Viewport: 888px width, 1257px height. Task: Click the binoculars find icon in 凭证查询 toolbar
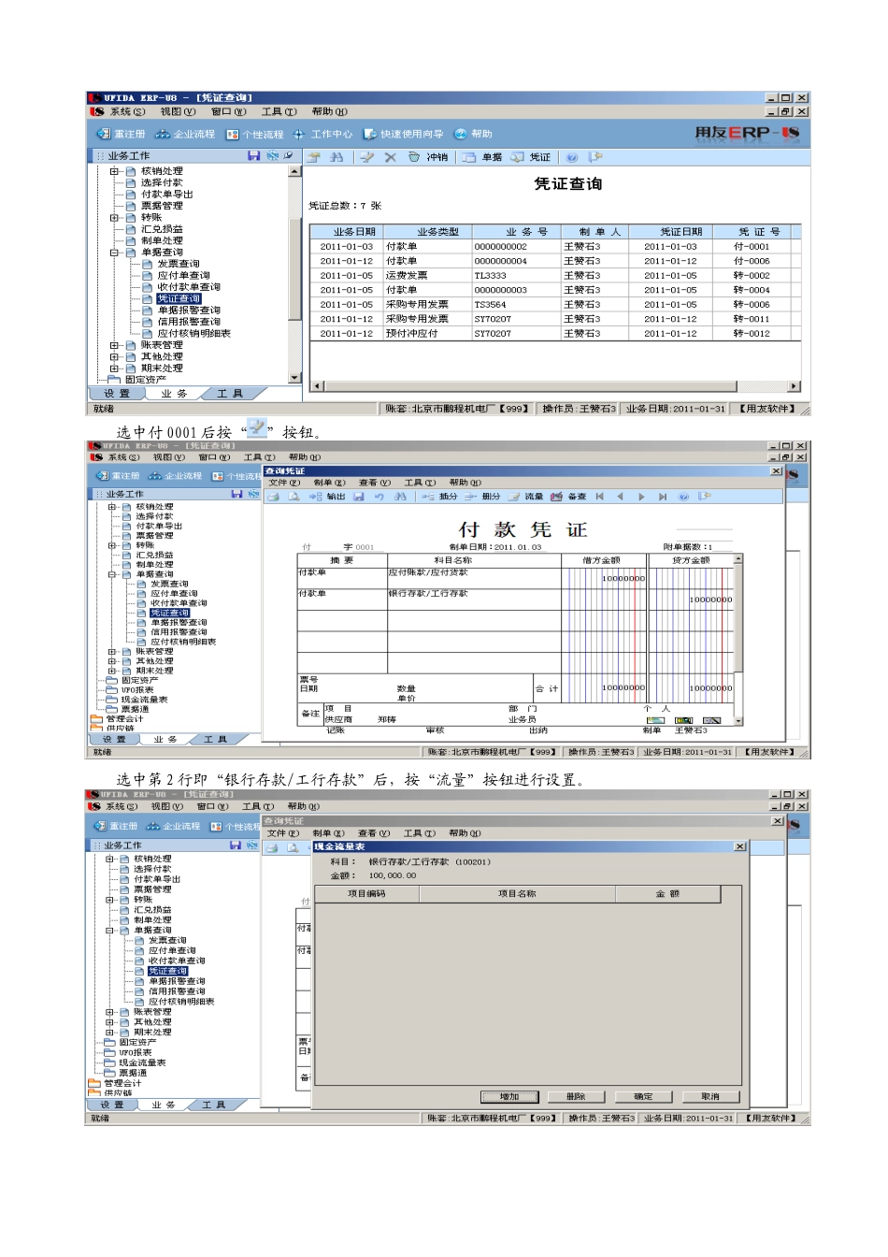click(x=337, y=157)
